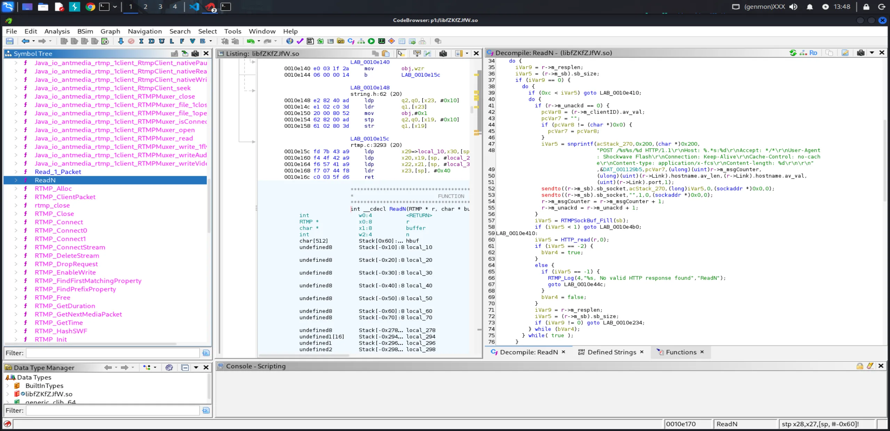Select RTMP_GetDuration in Symbol Tree
890x431 pixels.
(x=65, y=306)
